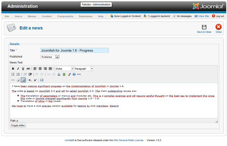Insert special character (Omega)
The image size is (227, 146).
42,80
